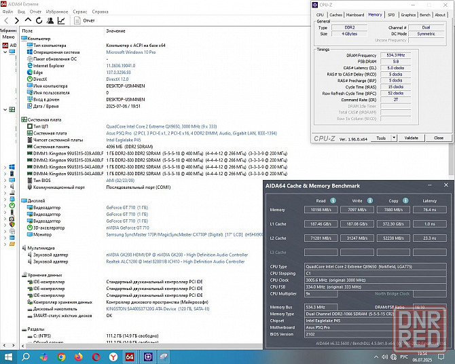The image size is (455, 364).
Task: Collapse the motherboard node in sidebar tree
Action: tap(5, 109)
